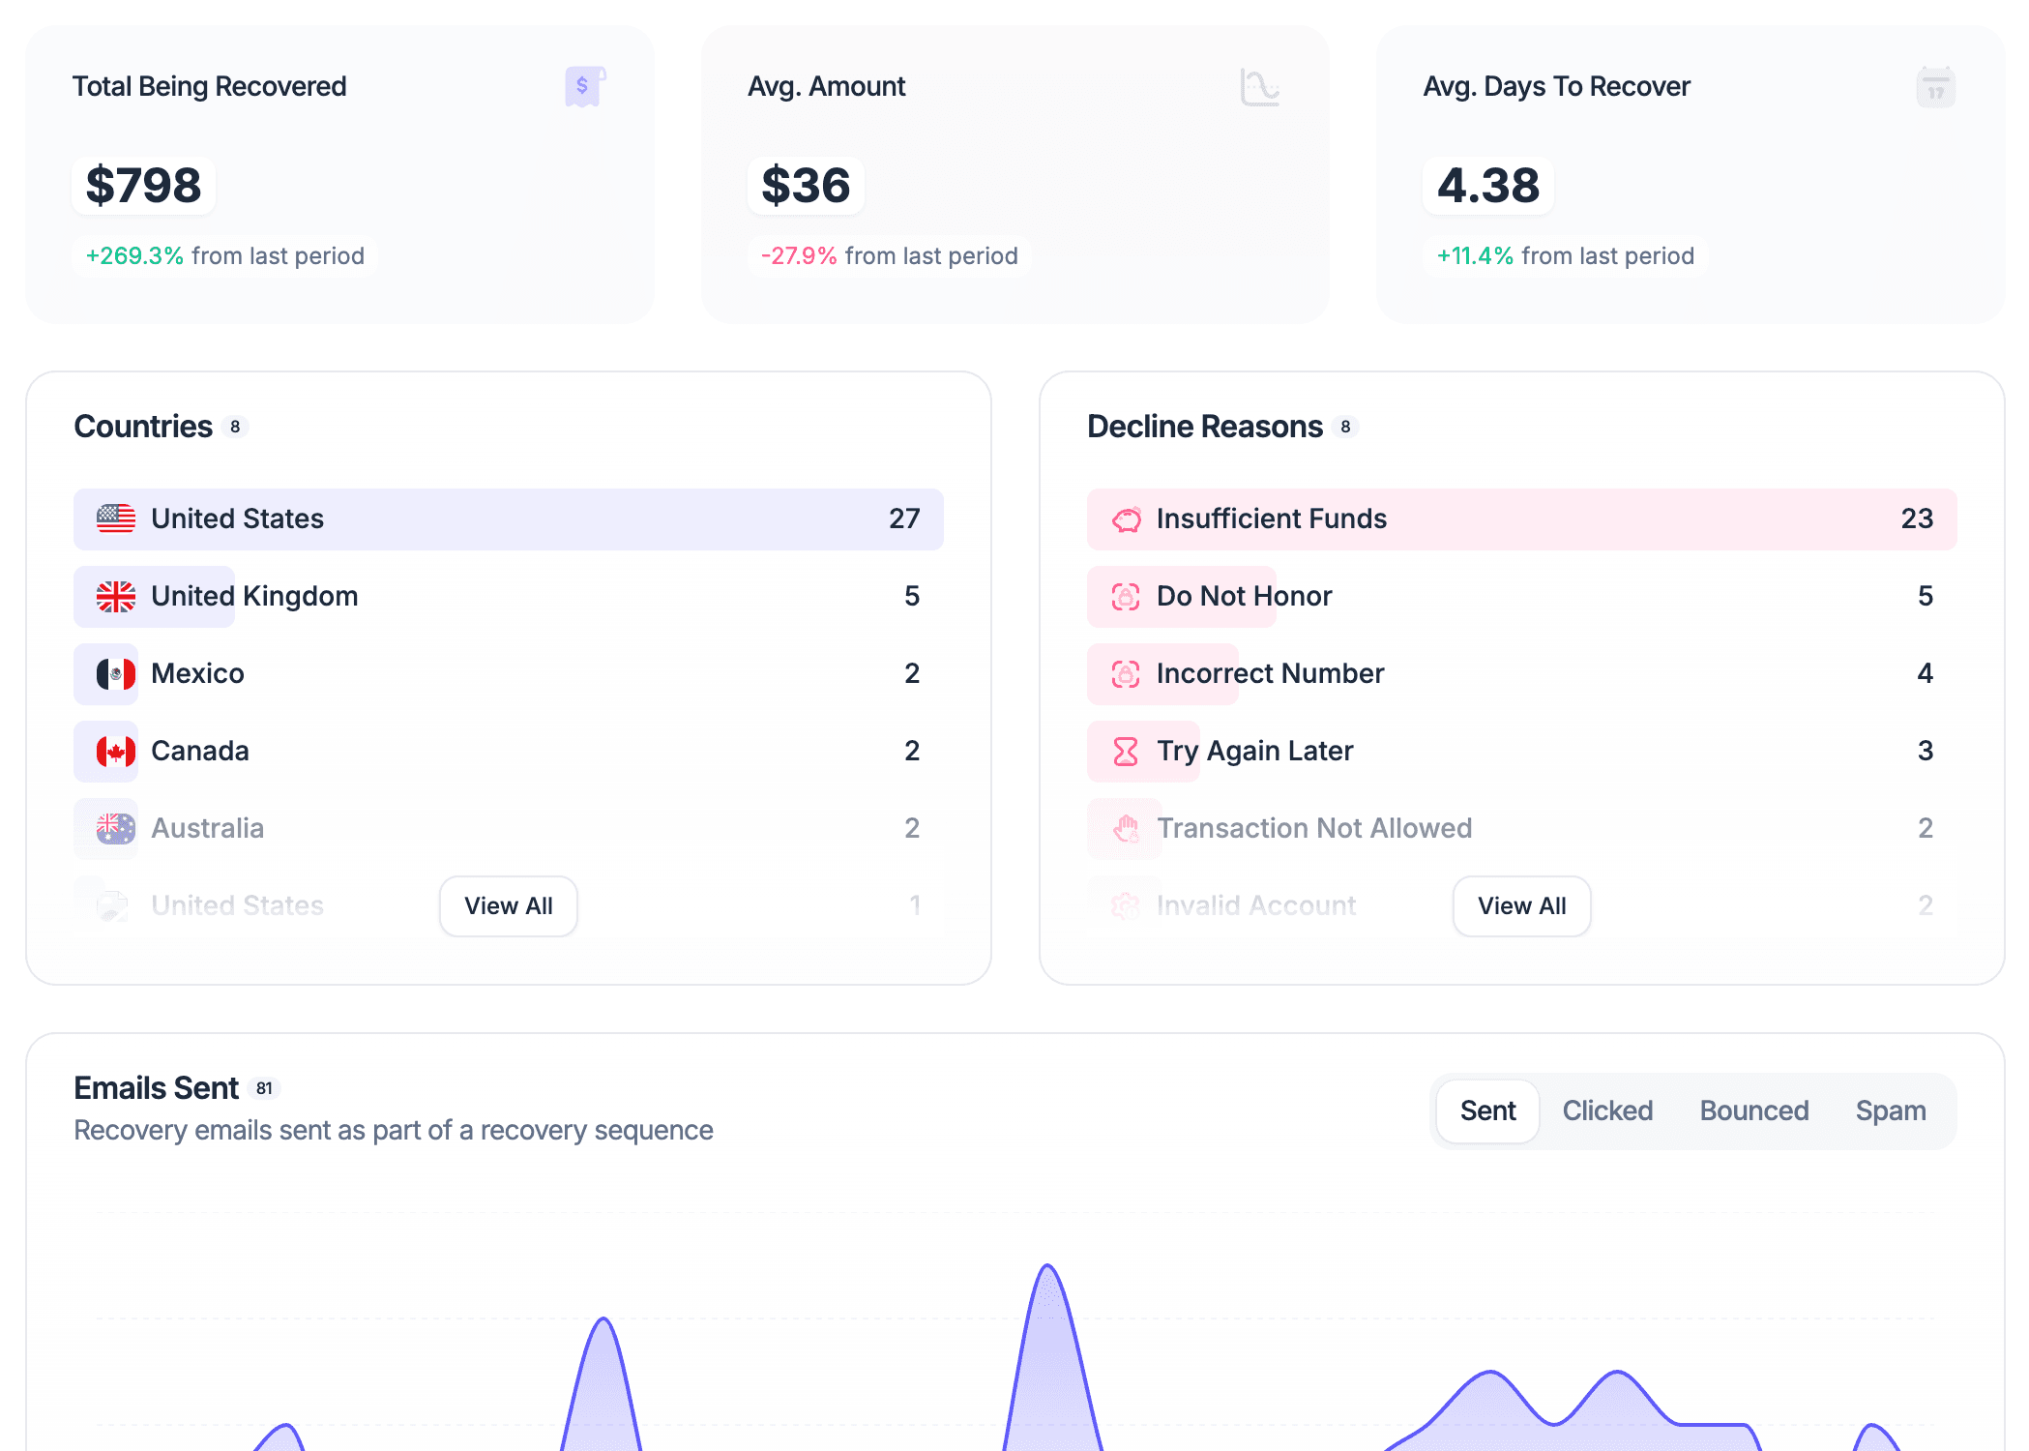The width and height of the screenshot is (2029, 1451).
Task: Click the chart icon on Avg. Amount card
Action: pyautogui.click(x=1258, y=86)
